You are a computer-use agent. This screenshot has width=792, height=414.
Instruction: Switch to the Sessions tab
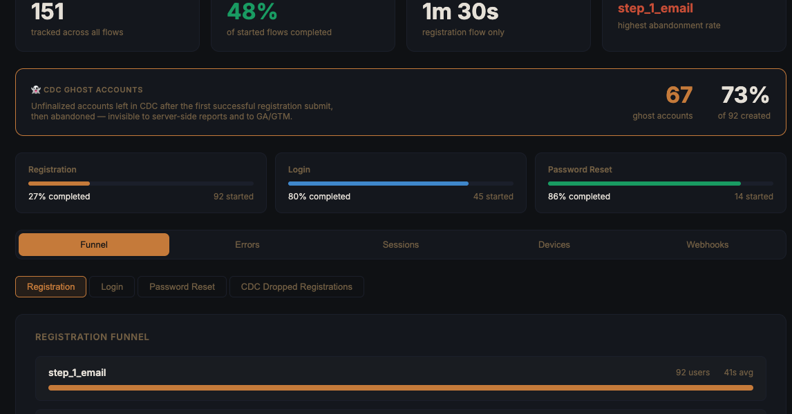pos(401,244)
